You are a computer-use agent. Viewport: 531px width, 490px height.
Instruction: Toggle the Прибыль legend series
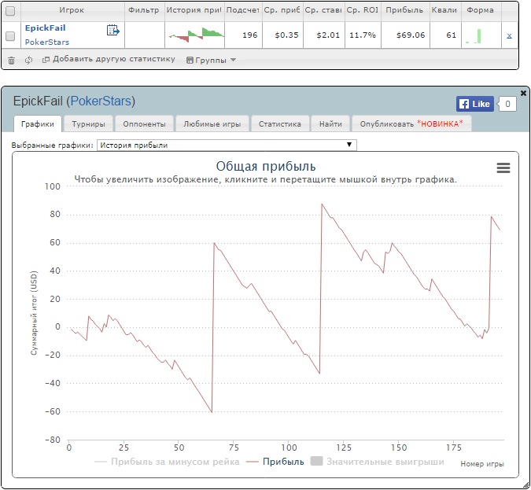tap(275, 462)
